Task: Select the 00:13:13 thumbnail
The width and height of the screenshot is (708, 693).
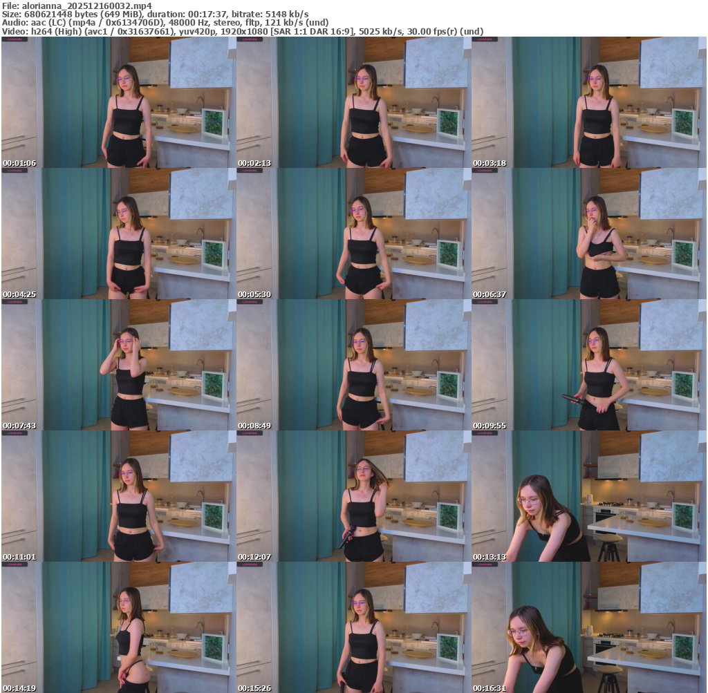Action: coord(588,496)
